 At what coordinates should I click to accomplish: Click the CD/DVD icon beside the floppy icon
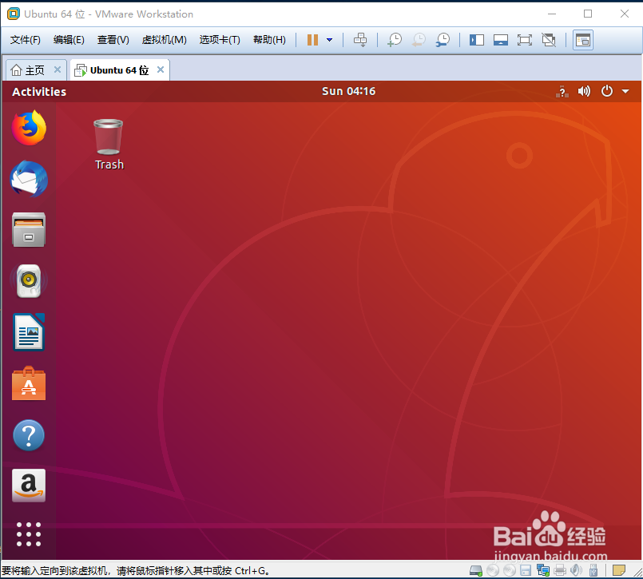pos(510,570)
